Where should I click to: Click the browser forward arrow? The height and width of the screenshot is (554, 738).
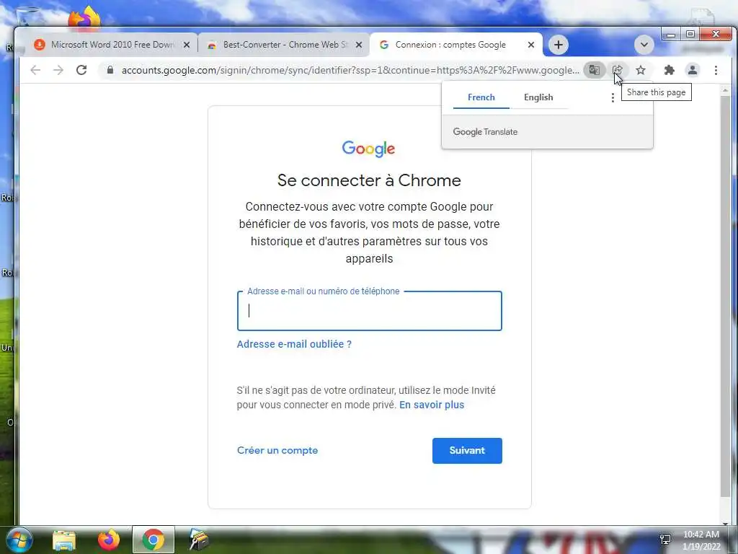[x=58, y=70]
